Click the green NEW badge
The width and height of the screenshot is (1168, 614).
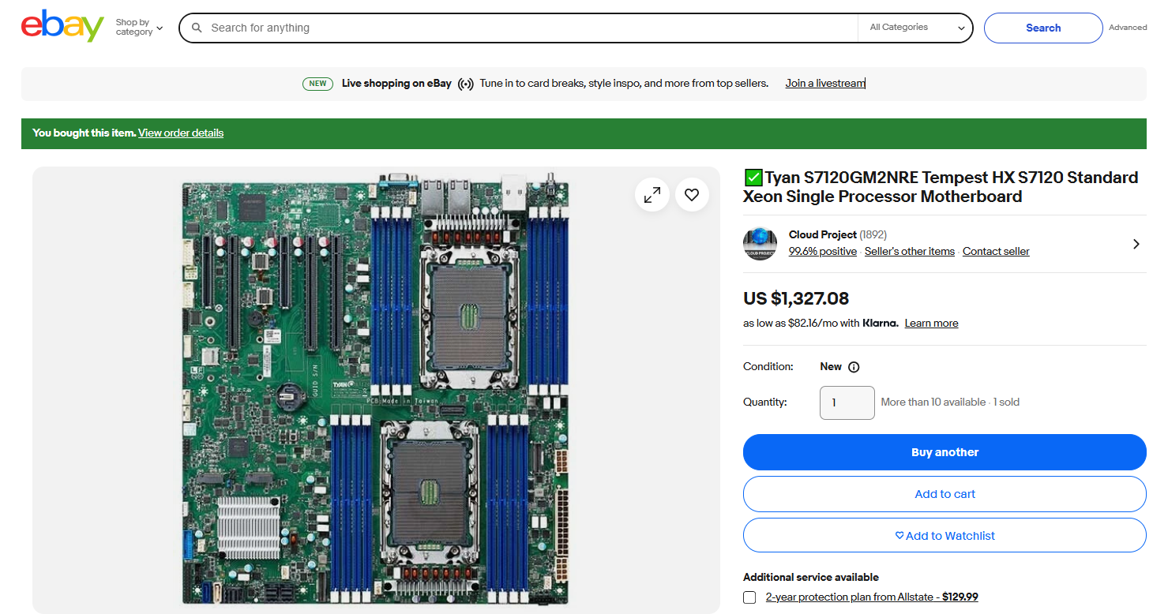coord(317,84)
